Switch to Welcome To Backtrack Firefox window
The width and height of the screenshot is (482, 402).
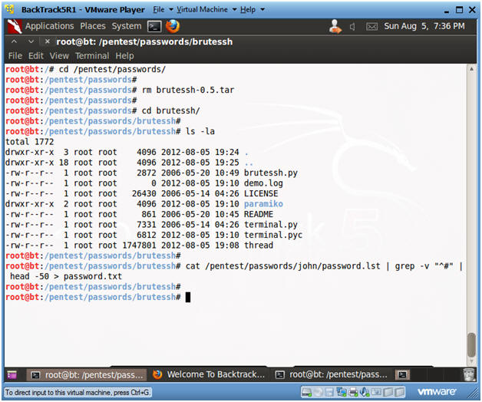point(209,375)
